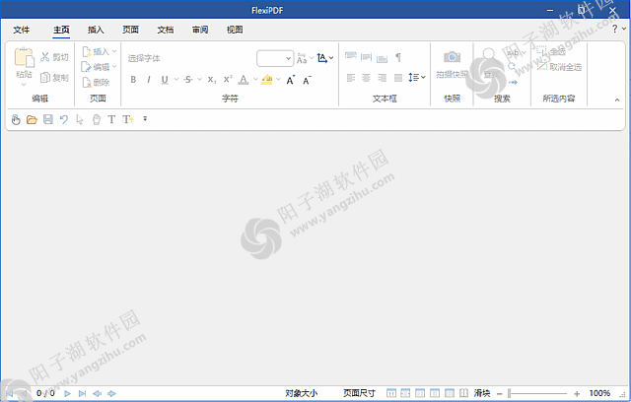Click the 取消全选 deselect all button
631x402 pixels.
pos(559,67)
